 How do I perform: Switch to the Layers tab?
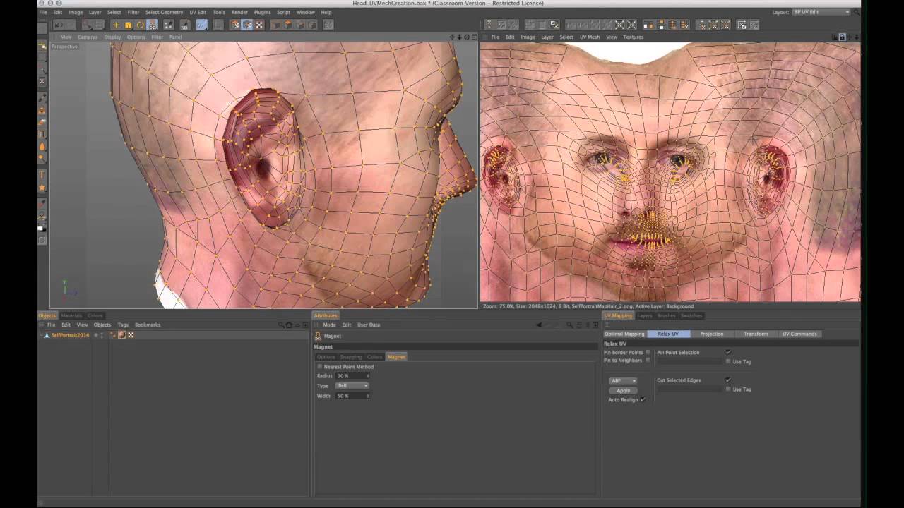pyautogui.click(x=645, y=315)
